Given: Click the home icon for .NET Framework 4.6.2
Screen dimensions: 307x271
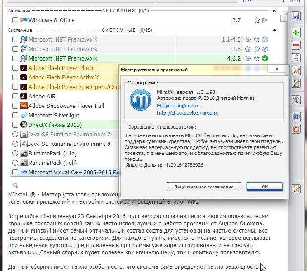Looking at the screenshot, I should [x=248, y=58].
